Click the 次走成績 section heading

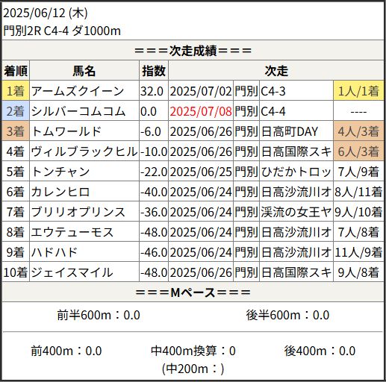(193, 51)
